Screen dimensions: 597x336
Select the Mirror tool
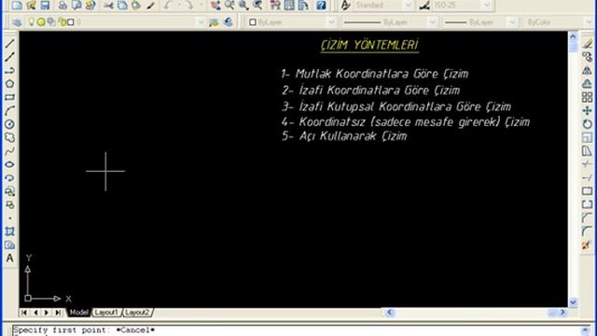pos(587,71)
